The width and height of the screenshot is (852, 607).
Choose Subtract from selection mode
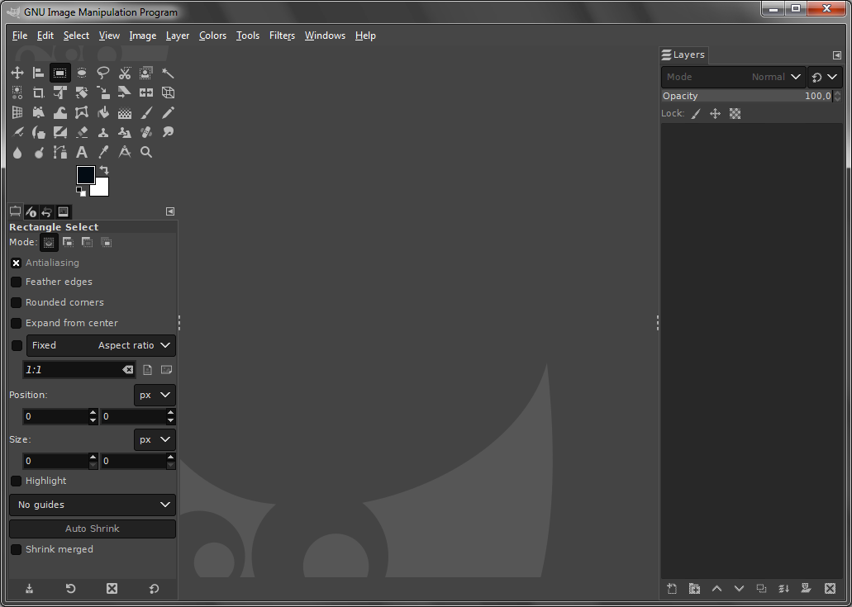87,242
